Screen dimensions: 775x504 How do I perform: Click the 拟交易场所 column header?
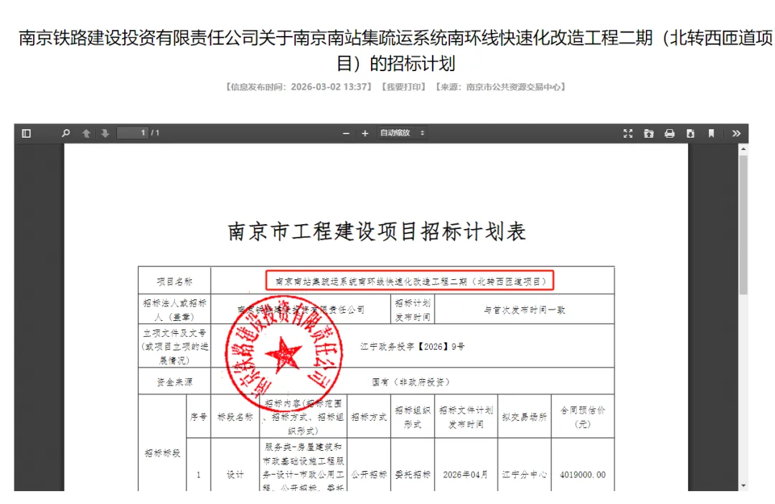tap(525, 417)
